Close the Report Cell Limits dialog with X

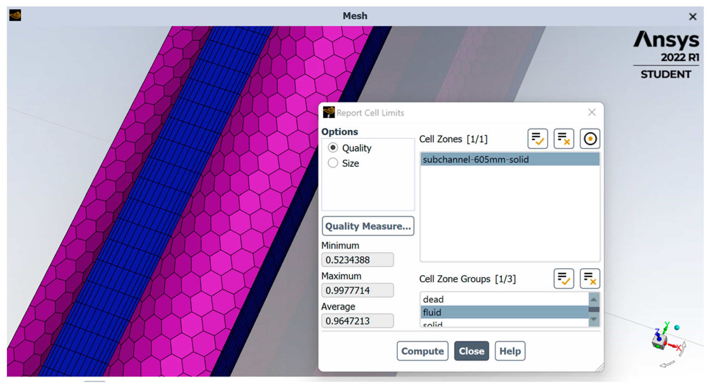coord(592,112)
